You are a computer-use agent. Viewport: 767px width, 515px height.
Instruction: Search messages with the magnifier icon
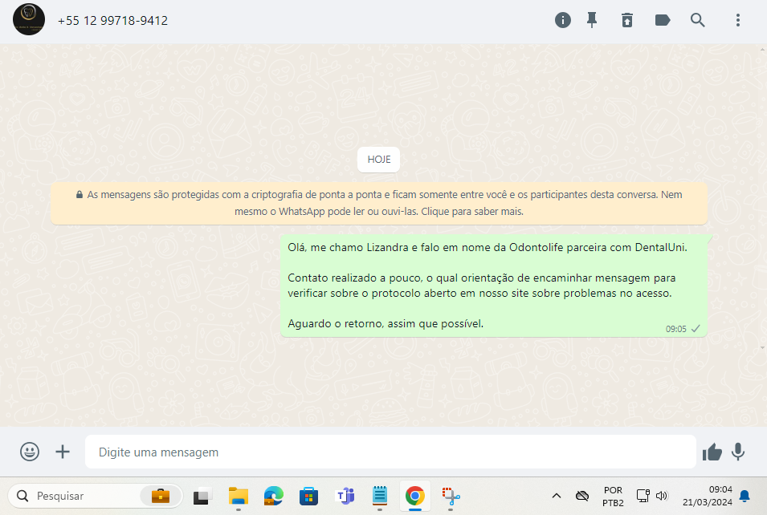point(698,20)
